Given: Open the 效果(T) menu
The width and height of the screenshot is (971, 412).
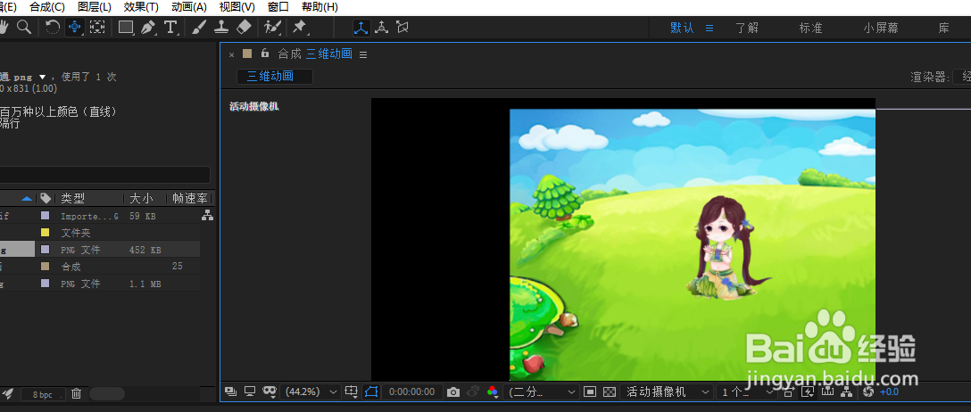Looking at the screenshot, I should coord(141,7).
